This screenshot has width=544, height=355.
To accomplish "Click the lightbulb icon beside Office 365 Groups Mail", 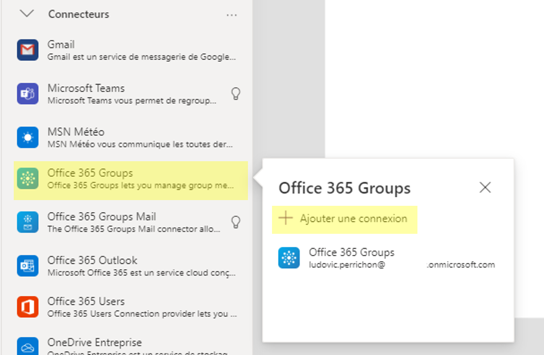I will [x=236, y=222].
